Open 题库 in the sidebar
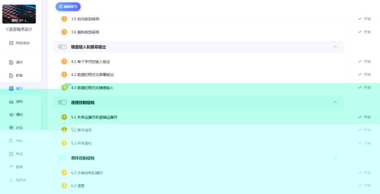The width and height of the screenshot is (380, 194). (x=19, y=167)
